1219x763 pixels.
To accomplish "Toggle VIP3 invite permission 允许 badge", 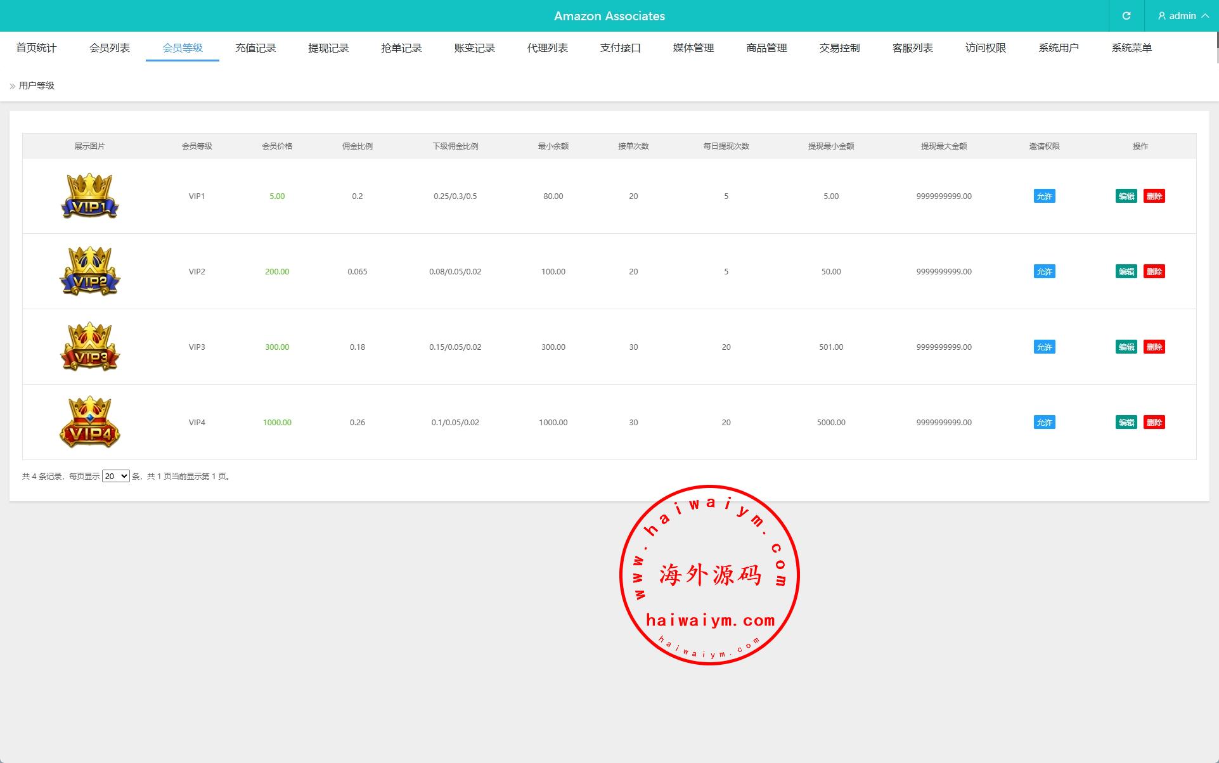I will [x=1044, y=347].
